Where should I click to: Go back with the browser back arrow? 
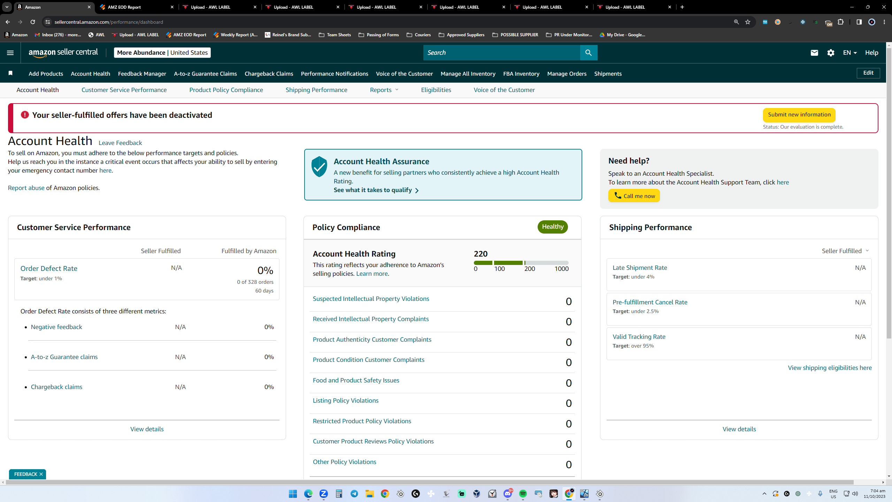[8, 22]
